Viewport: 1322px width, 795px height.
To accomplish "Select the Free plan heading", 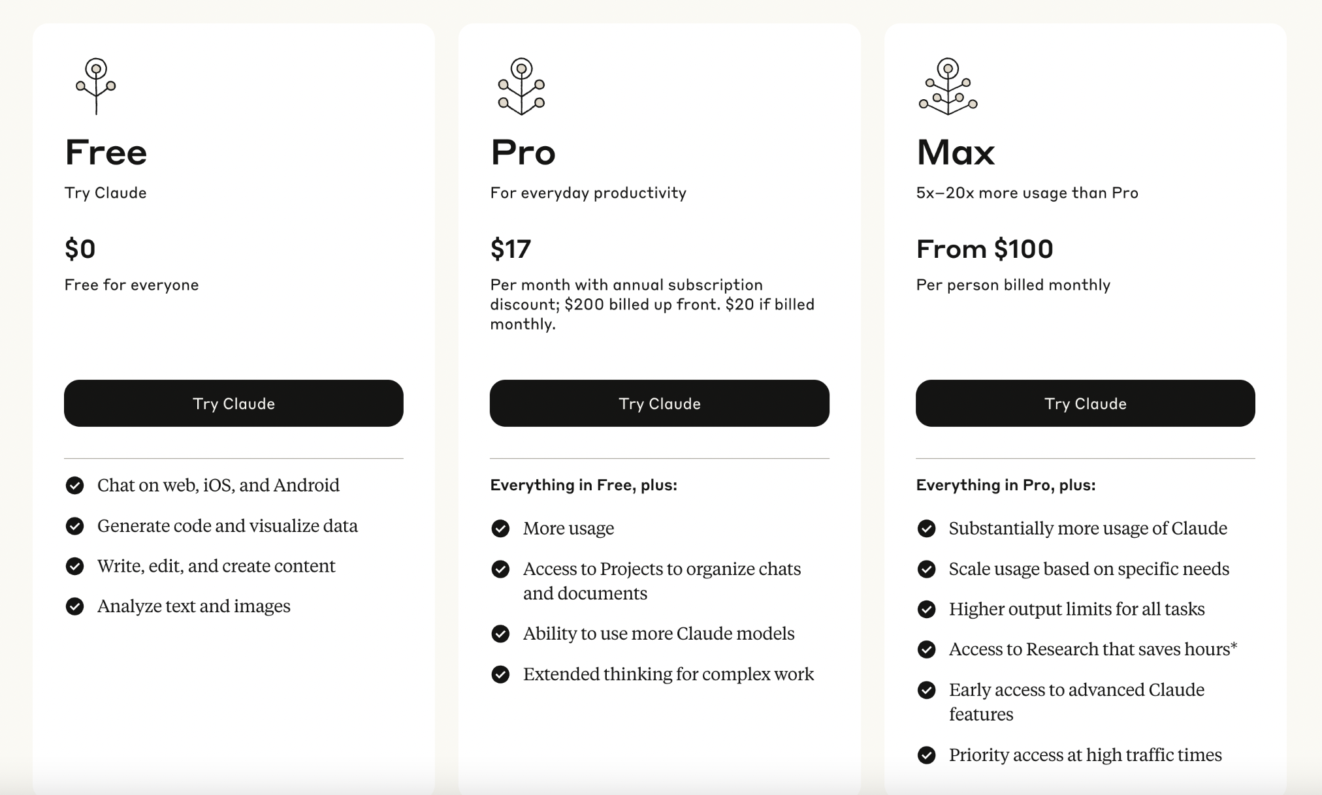I will pos(106,152).
